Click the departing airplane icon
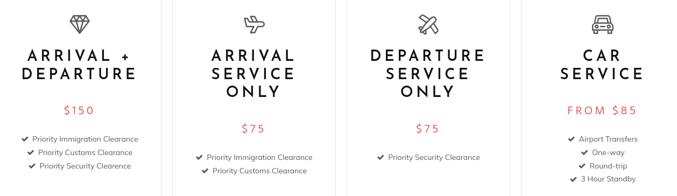 pyautogui.click(x=428, y=24)
